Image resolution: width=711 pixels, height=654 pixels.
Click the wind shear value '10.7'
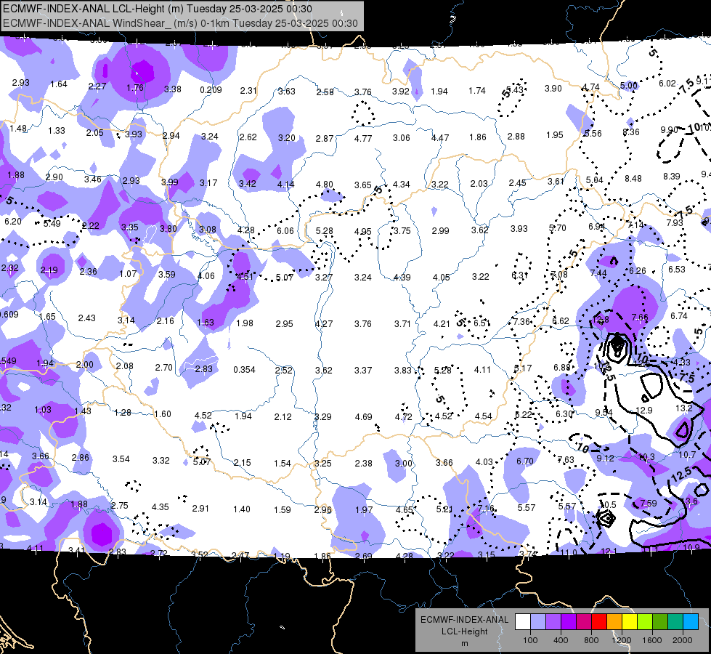click(688, 454)
